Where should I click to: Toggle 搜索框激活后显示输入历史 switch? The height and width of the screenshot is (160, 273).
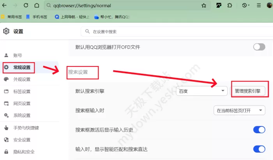click(259, 130)
